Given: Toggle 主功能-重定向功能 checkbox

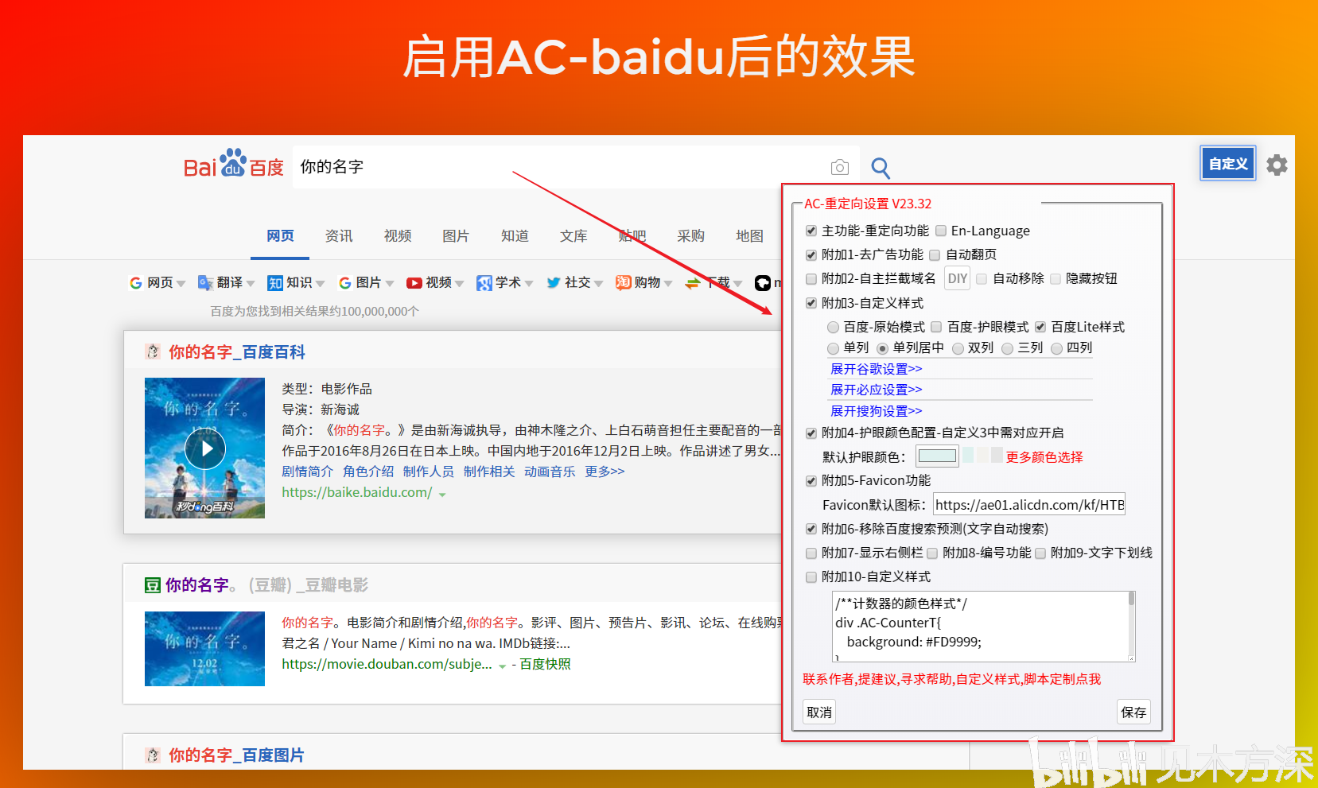Looking at the screenshot, I should (x=811, y=231).
